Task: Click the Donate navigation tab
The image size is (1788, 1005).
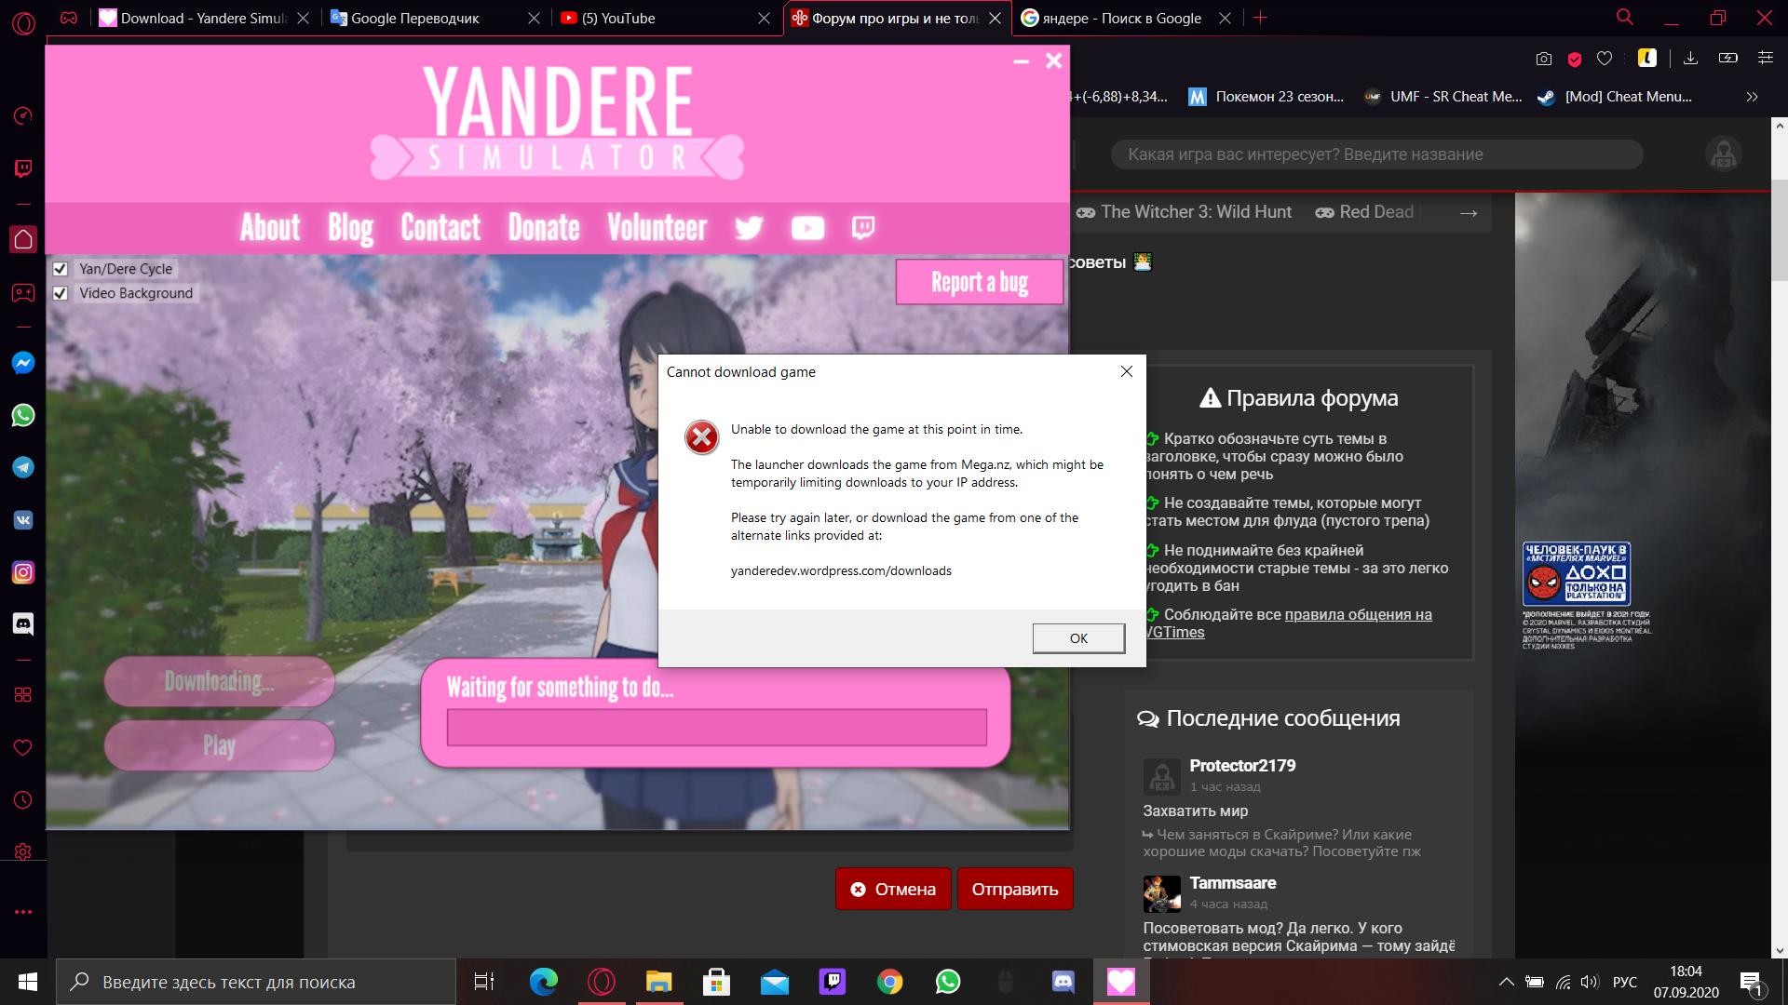Action: point(543,227)
